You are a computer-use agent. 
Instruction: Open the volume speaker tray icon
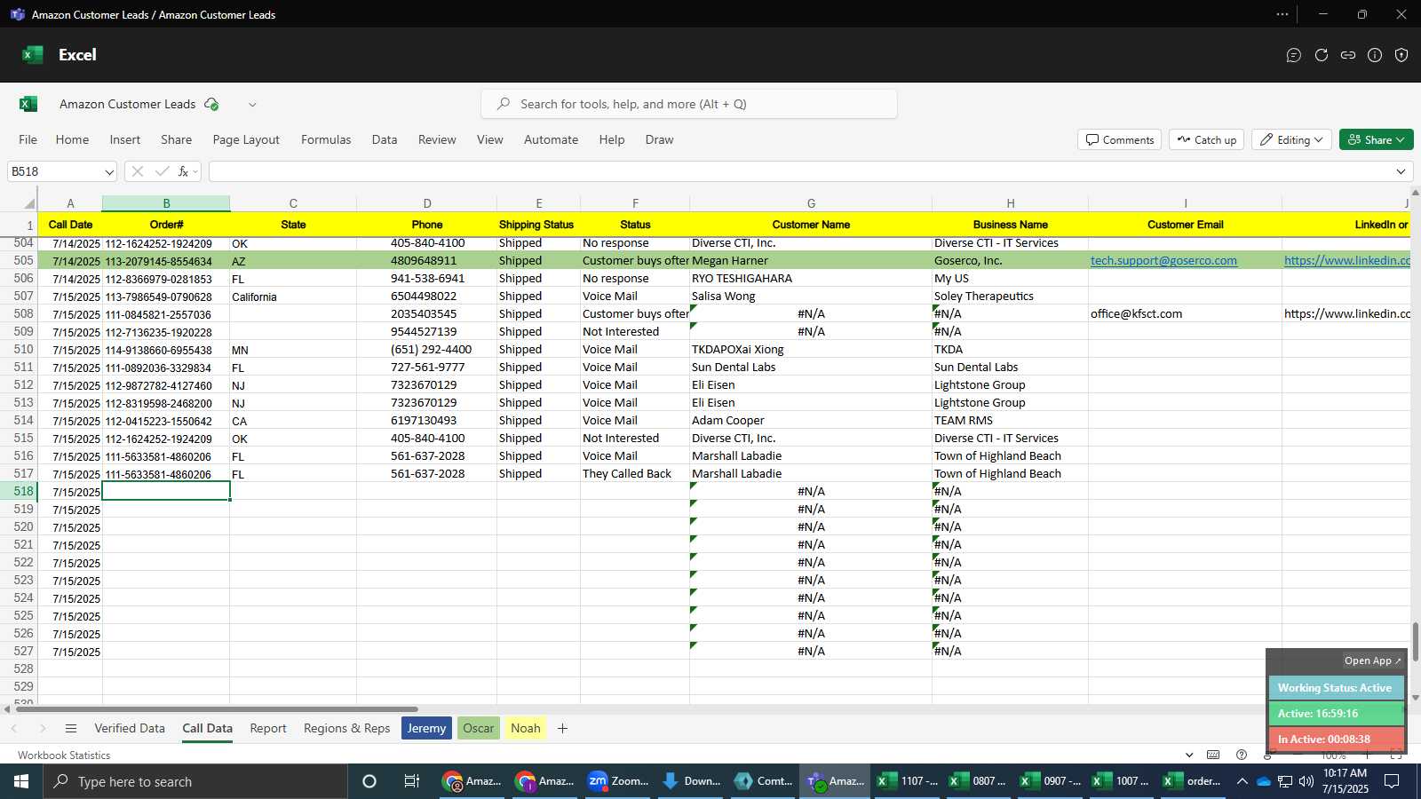[x=1306, y=781]
